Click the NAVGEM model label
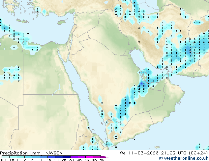This screenshot has width=209, height=161. click(54, 153)
